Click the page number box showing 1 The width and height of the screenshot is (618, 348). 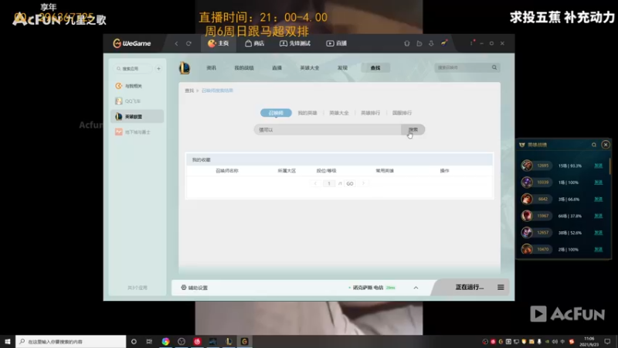(x=329, y=183)
